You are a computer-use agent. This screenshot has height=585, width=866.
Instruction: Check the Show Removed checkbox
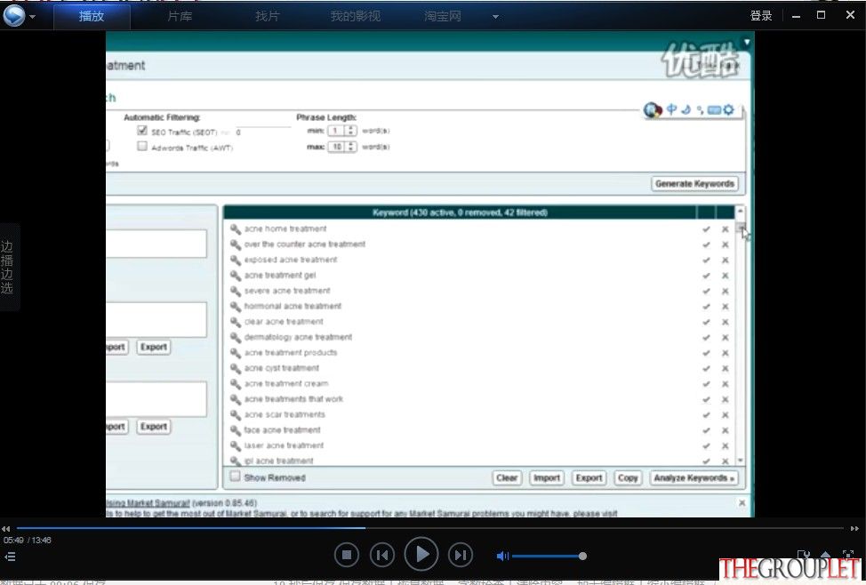point(236,477)
